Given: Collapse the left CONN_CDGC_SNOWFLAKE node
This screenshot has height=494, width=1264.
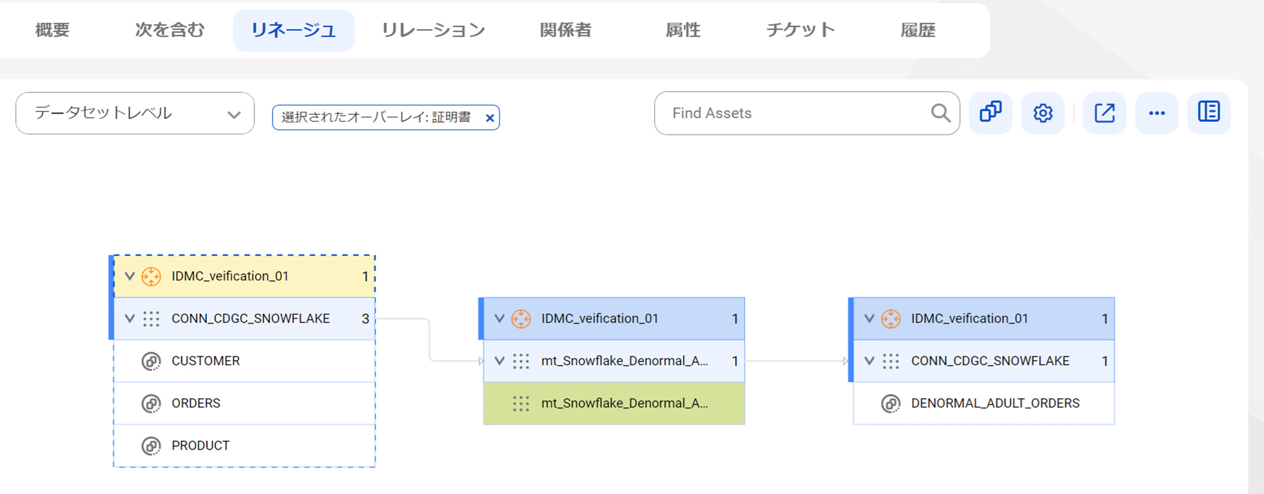Looking at the screenshot, I should (129, 318).
